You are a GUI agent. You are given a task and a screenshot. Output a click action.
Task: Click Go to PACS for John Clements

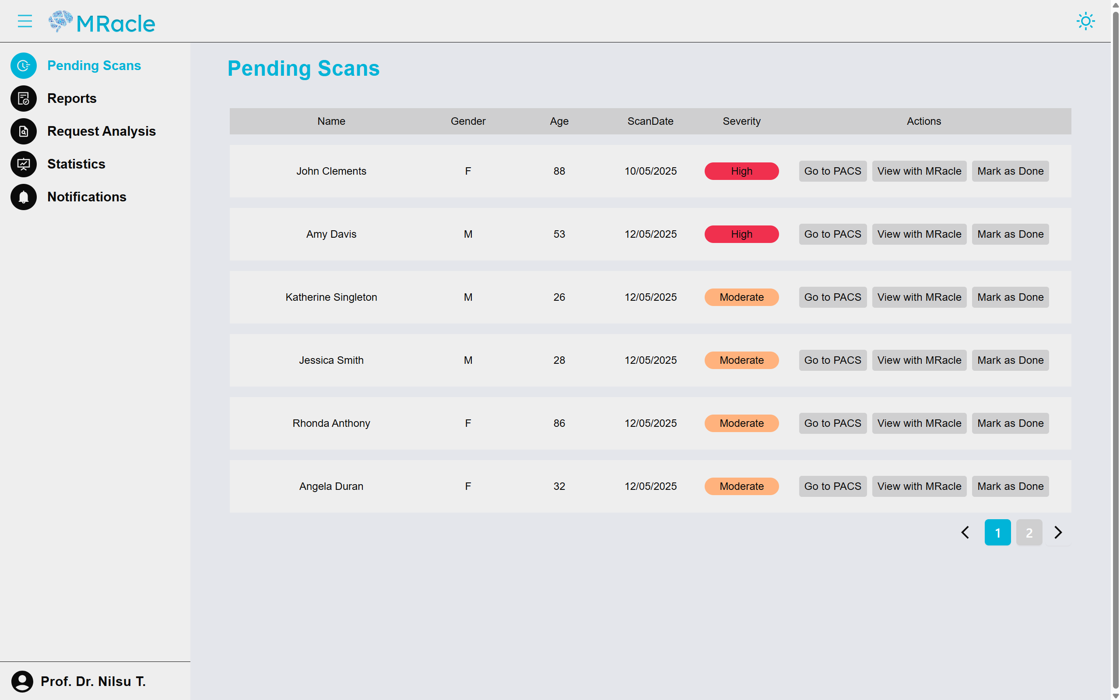pos(832,171)
